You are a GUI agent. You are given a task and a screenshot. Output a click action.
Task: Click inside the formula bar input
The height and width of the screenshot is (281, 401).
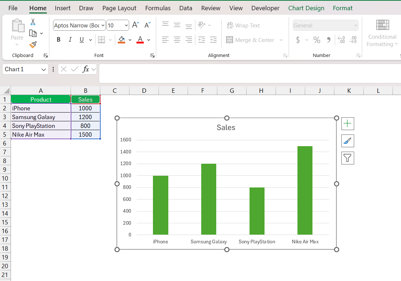click(x=250, y=73)
